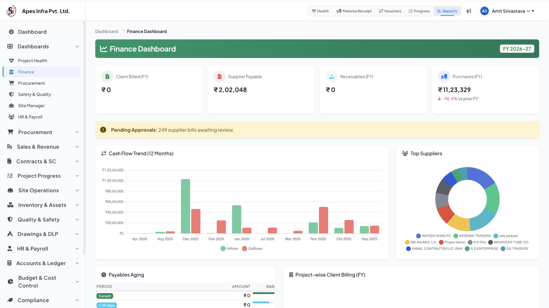Click the Accounts & Ledger calculator icon
This screenshot has height=308, width=549.
(x=9, y=263)
